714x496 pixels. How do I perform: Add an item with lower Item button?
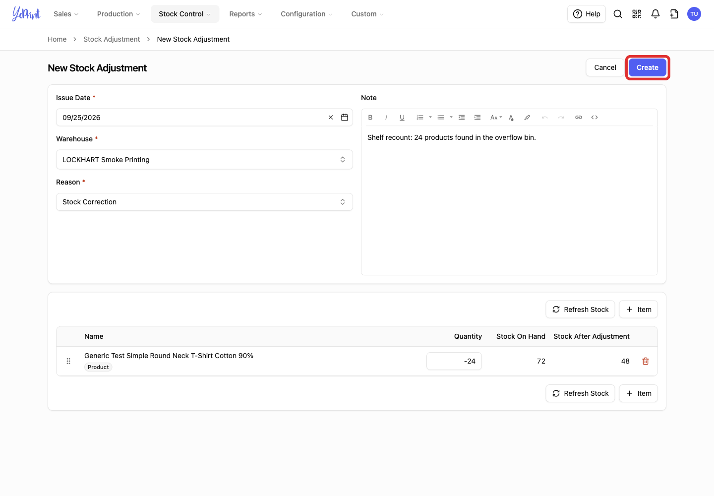click(639, 393)
